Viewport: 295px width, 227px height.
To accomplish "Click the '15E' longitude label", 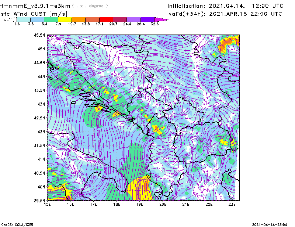I will [47, 204].
